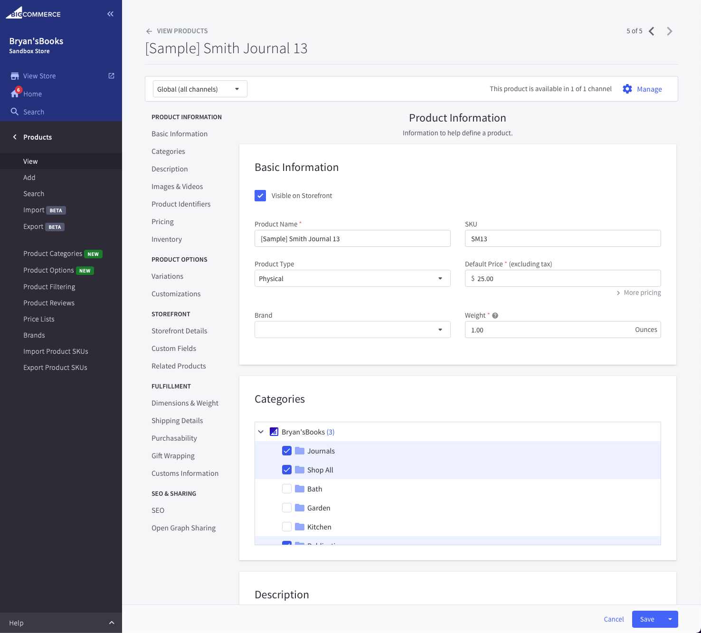Screen dimensions: 701x633
Task: Collapse the Bryan'sBooks category tree
Action: tap(261, 432)
